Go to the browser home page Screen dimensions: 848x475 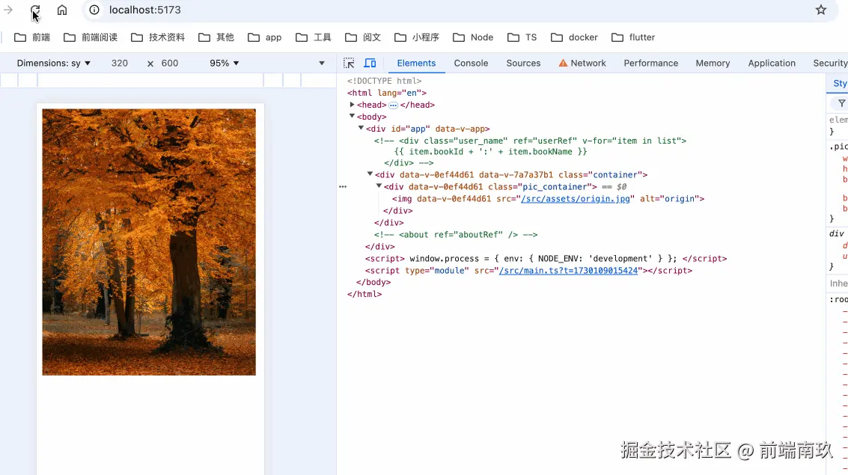(62, 10)
